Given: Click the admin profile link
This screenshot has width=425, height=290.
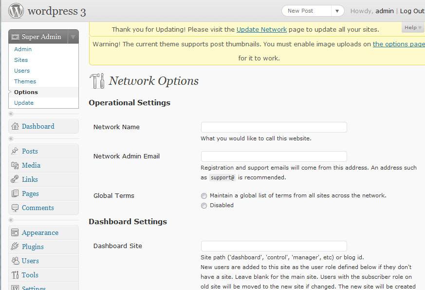Looking at the screenshot, I should (384, 11).
